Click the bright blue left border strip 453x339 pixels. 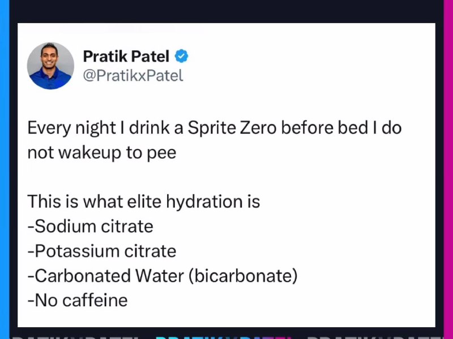(5, 169)
